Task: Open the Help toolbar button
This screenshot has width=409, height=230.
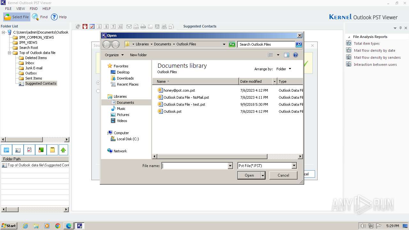Action: click(59, 17)
